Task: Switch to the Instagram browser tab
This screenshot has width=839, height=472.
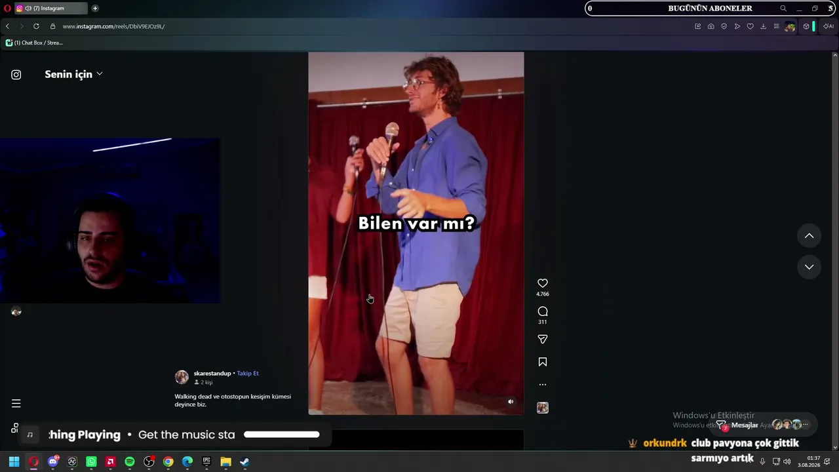Action: pyautogui.click(x=51, y=9)
